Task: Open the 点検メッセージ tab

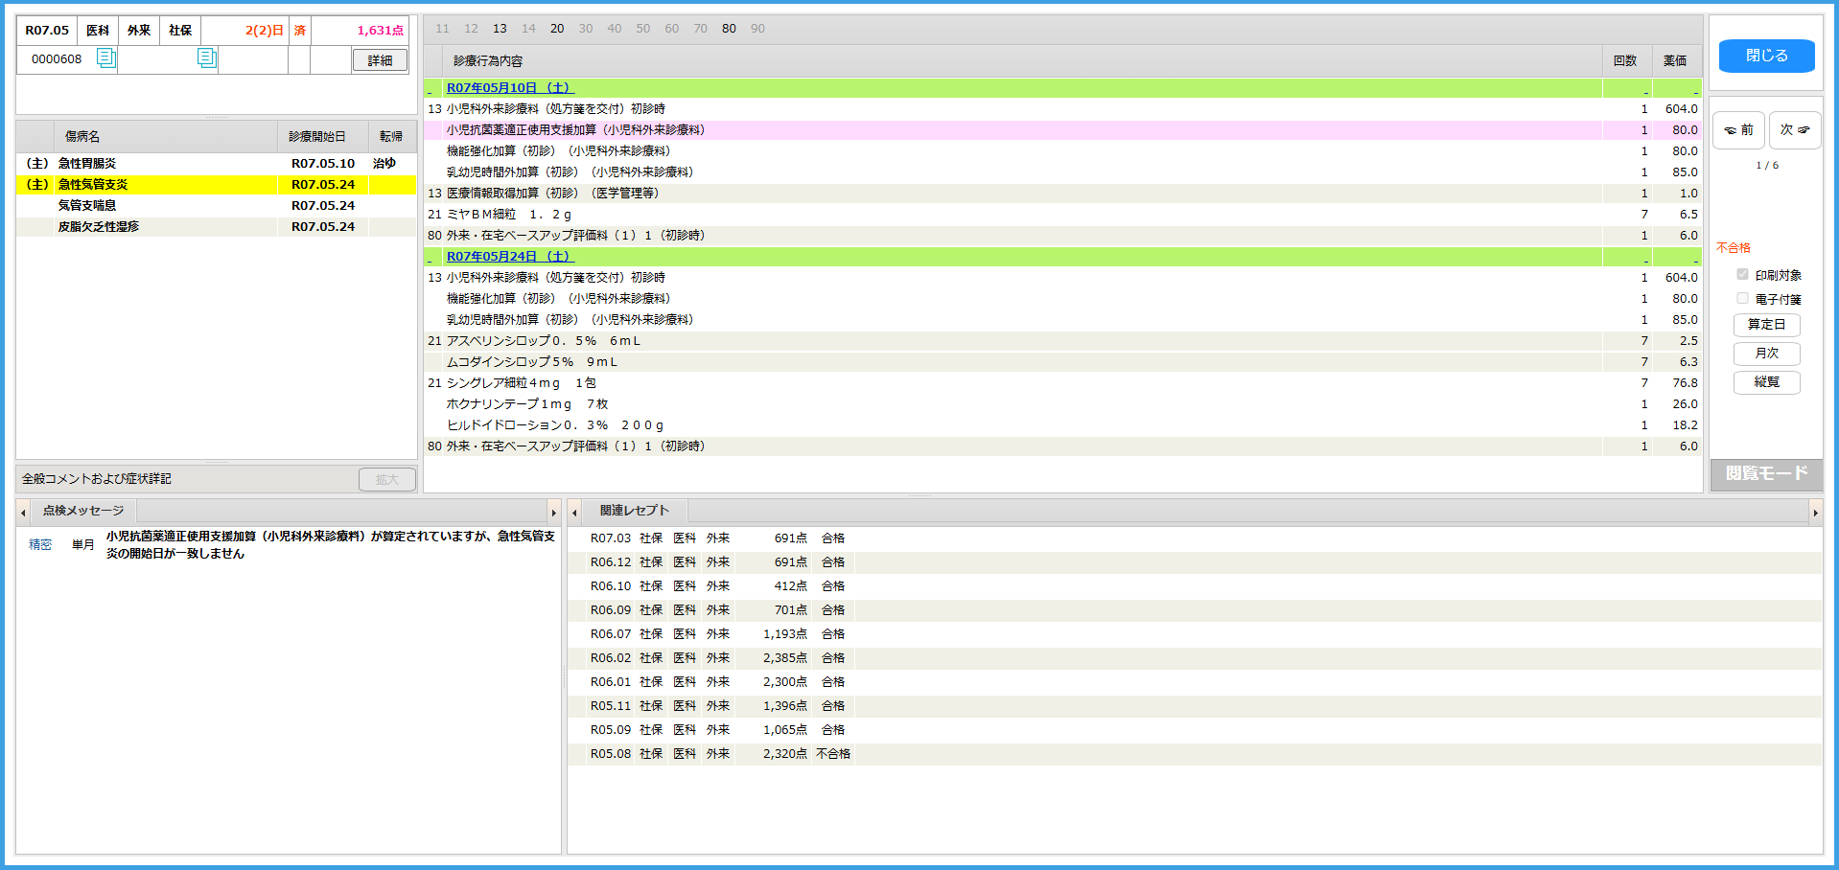Action: coord(83,511)
